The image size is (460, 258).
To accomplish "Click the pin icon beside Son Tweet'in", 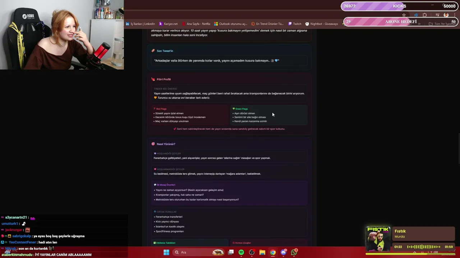I will pyautogui.click(x=153, y=51).
